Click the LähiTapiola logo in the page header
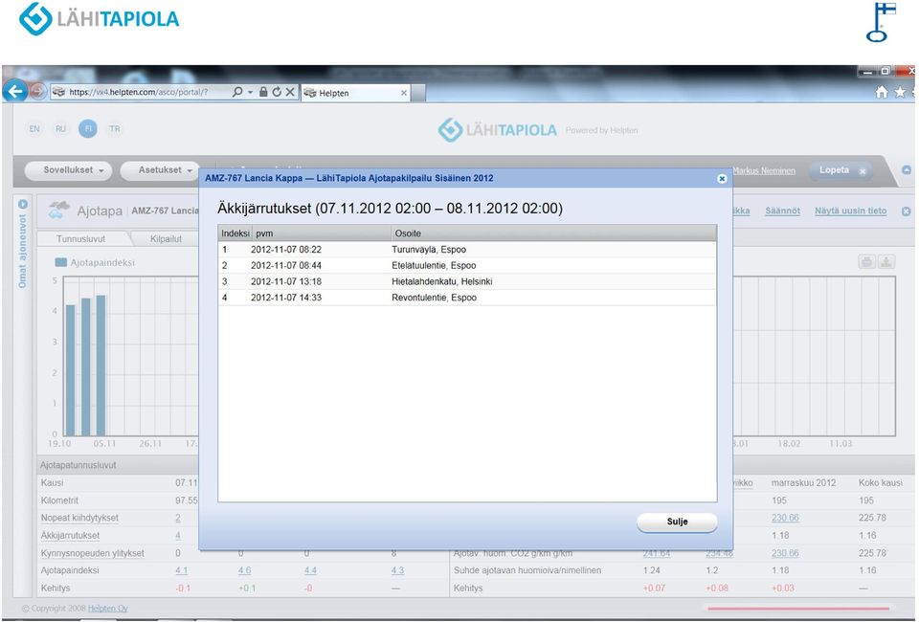The image size is (919, 622). [x=498, y=130]
